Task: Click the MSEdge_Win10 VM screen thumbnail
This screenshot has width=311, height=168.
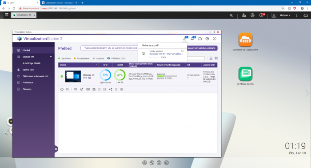Action: tap(73, 76)
